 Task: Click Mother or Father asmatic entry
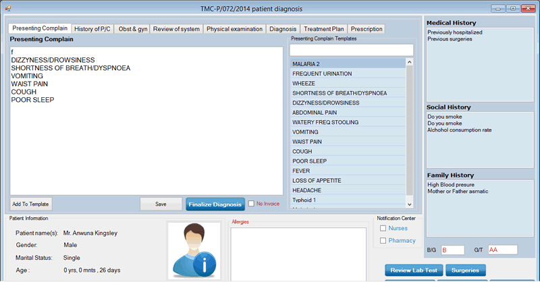[x=458, y=191]
